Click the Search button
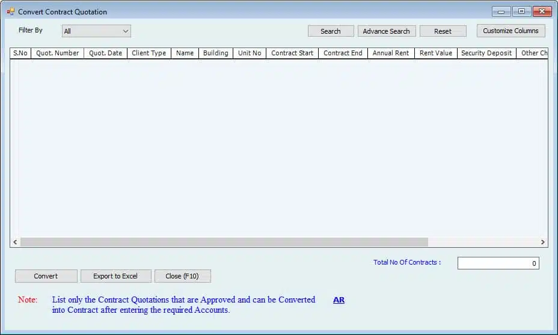This screenshot has height=335, width=558. [x=331, y=31]
